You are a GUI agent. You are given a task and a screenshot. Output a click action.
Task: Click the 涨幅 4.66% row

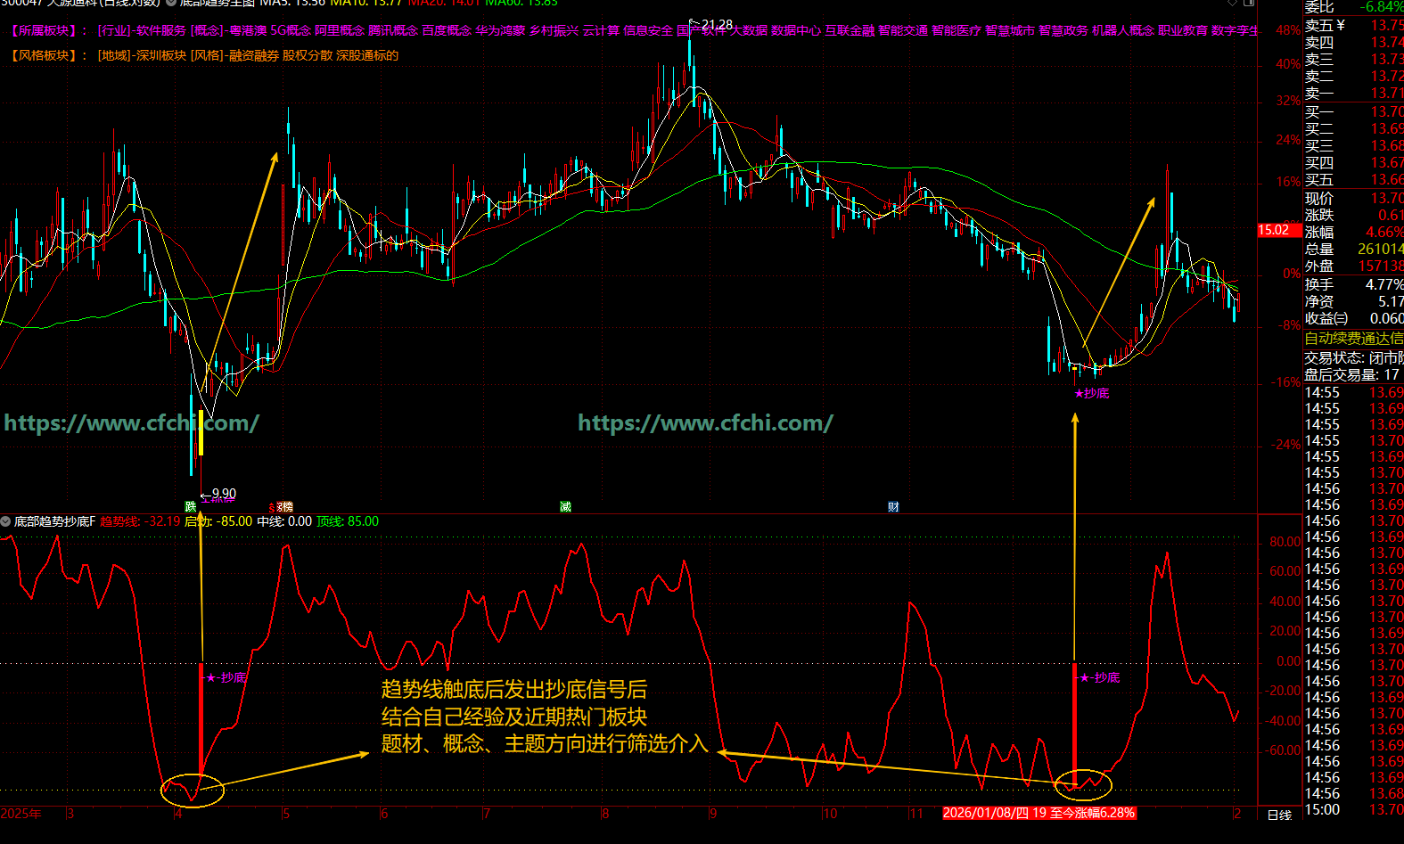1353,232
